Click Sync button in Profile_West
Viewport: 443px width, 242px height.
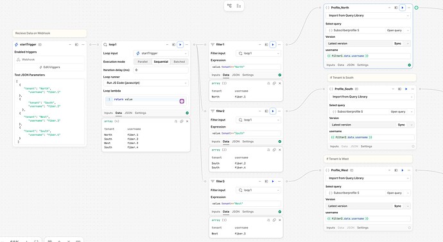point(397,206)
